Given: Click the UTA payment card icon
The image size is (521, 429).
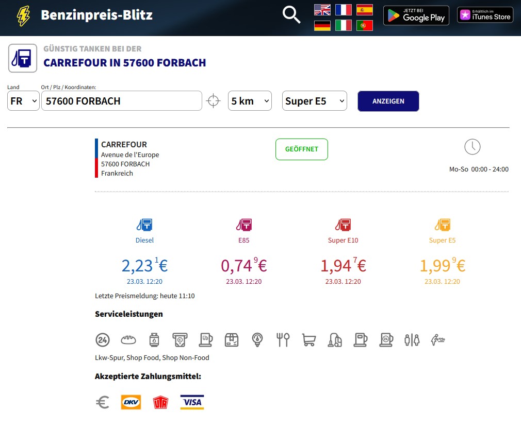Looking at the screenshot, I should click(x=160, y=402).
